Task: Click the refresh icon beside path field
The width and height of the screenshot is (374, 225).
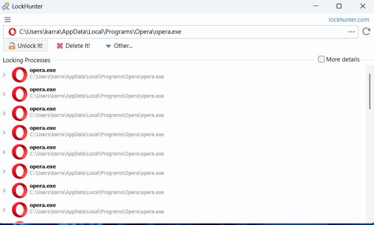Action: [x=367, y=32]
